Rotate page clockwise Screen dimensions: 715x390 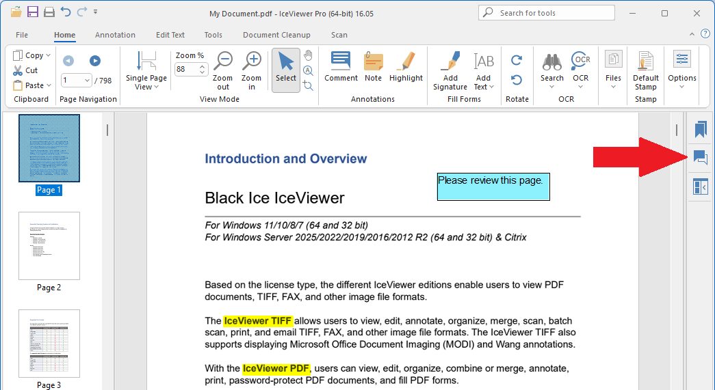[517, 60]
